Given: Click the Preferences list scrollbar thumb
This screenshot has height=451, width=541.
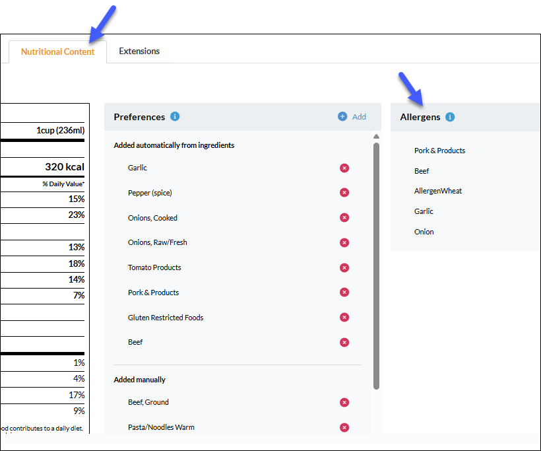Looking at the screenshot, I should click(x=376, y=266).
